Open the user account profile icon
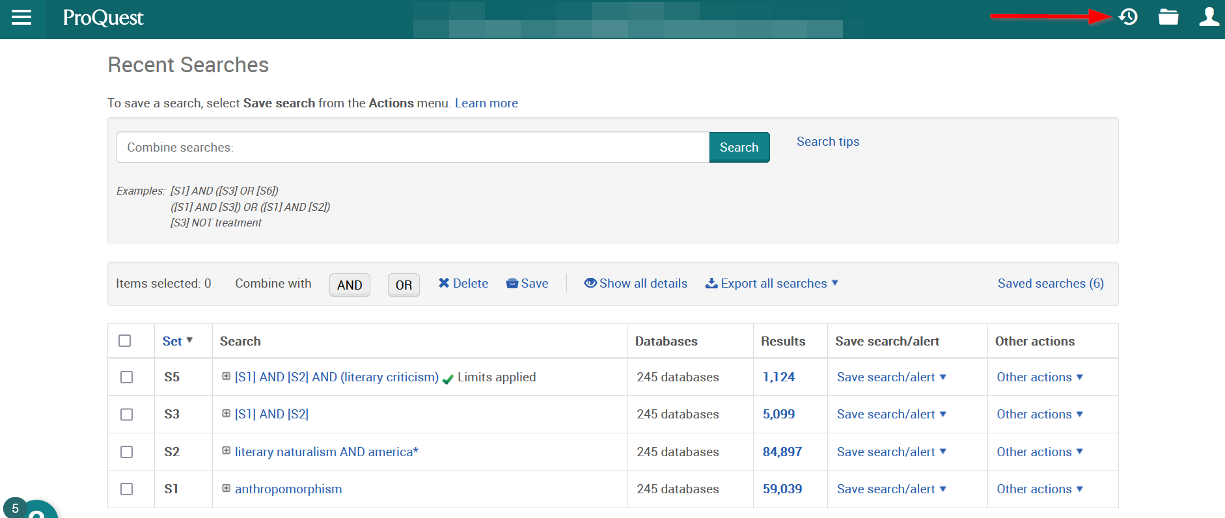This screenshot has height=518, width=1225. coord(1209,17)
